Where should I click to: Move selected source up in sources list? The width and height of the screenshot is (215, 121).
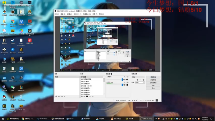coord(90,97)
